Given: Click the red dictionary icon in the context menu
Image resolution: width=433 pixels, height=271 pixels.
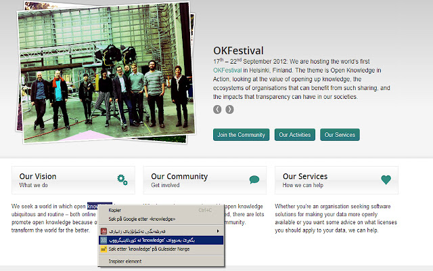Looking at the screenshot, I should [104, 231].
